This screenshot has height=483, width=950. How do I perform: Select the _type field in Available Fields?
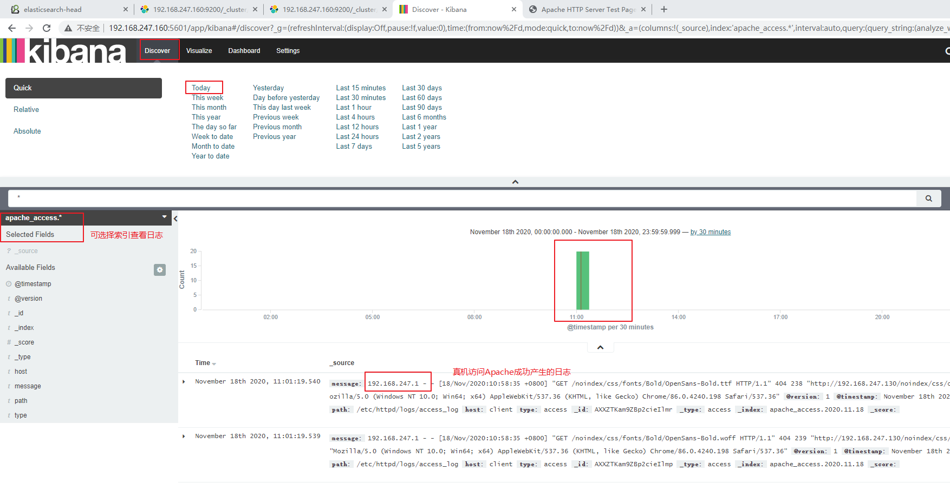click(x=23, y=357)
